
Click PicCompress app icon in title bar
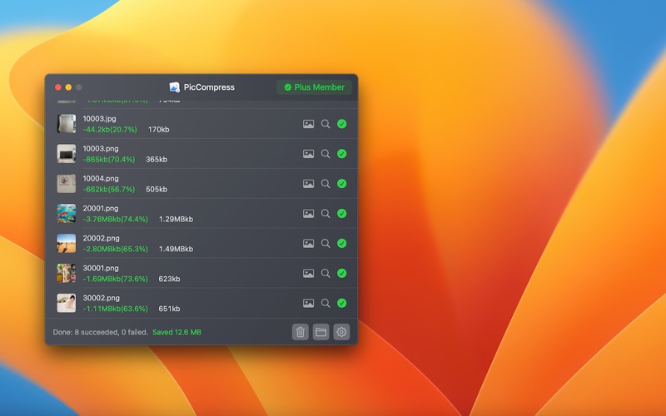[174, 87]
